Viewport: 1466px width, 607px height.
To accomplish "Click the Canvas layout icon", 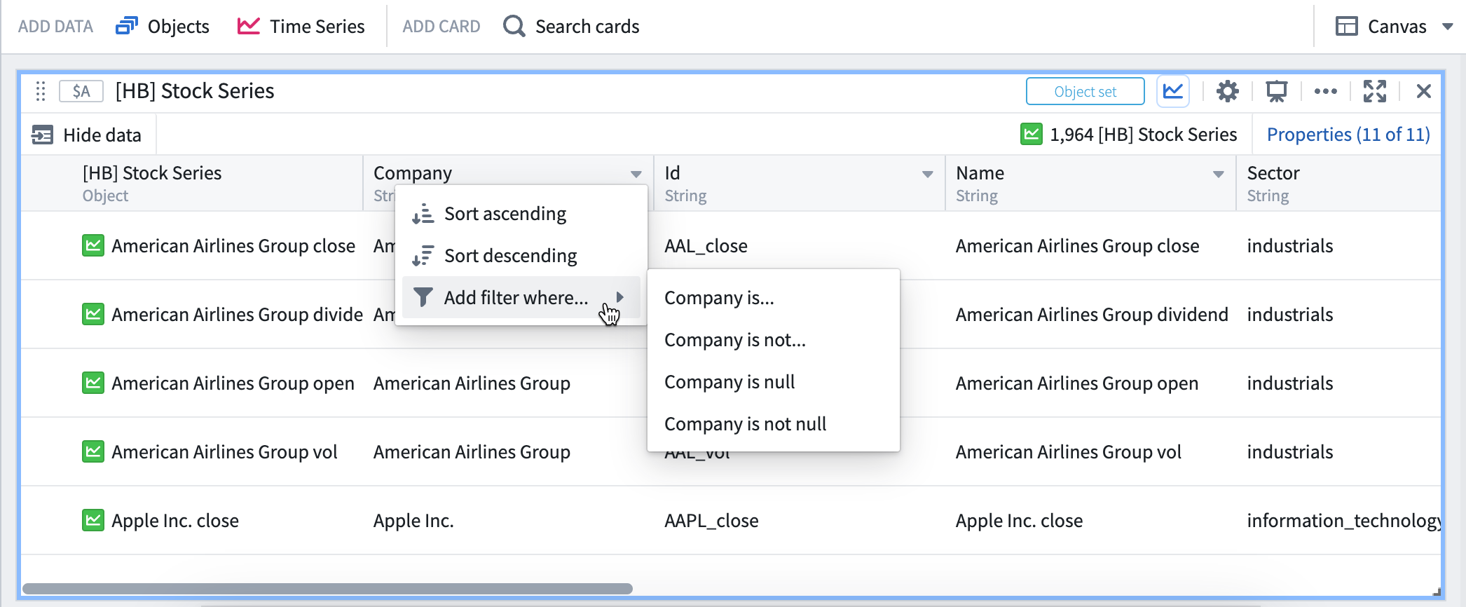I will click(x=1346, y=26).
